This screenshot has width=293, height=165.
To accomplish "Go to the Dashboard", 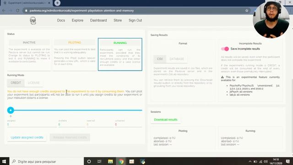I will tap(98, 20).
